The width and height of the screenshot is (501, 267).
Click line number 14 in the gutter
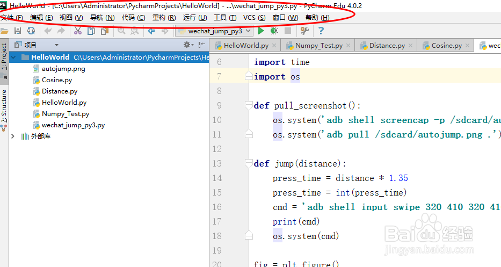[x=217, y=178]
